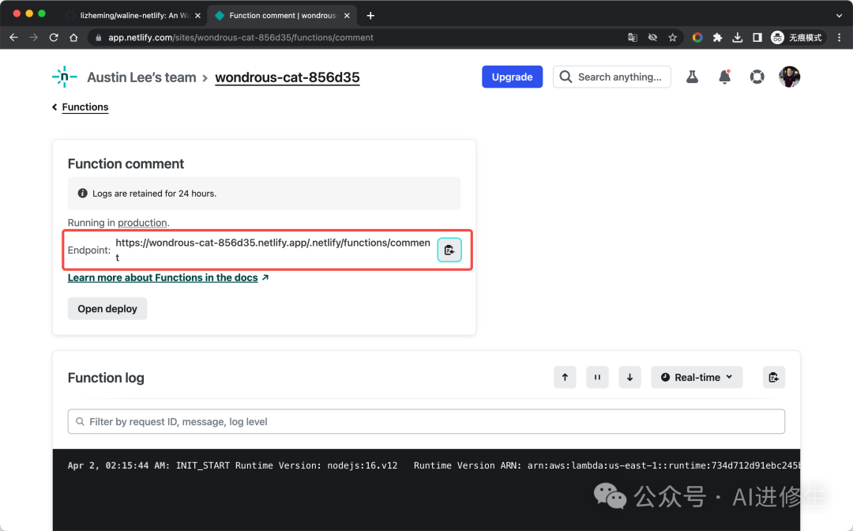
Task: Open the Real-time log range dropdown
Action: point(697,377)
